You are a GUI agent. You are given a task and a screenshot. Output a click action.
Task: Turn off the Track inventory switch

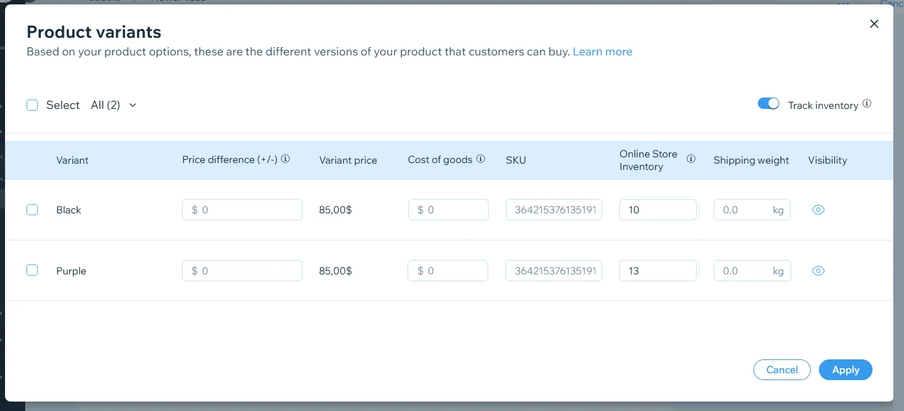click(769, 104)
